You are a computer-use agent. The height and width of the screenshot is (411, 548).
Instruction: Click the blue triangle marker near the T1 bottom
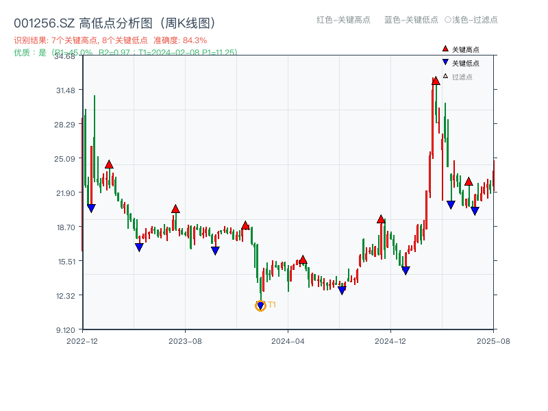[x=260, y=305]
